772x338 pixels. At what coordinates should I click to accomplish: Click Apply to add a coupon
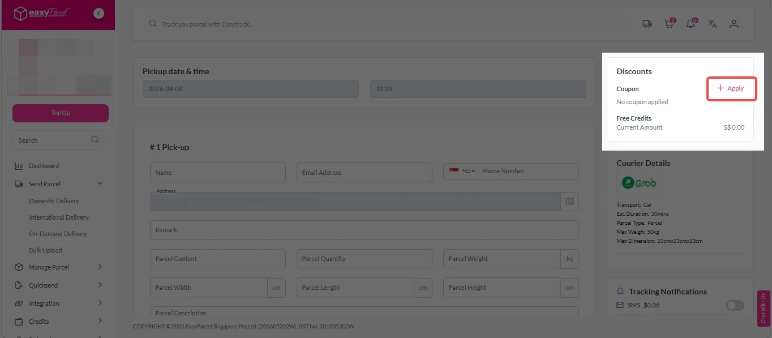point(731,89)
